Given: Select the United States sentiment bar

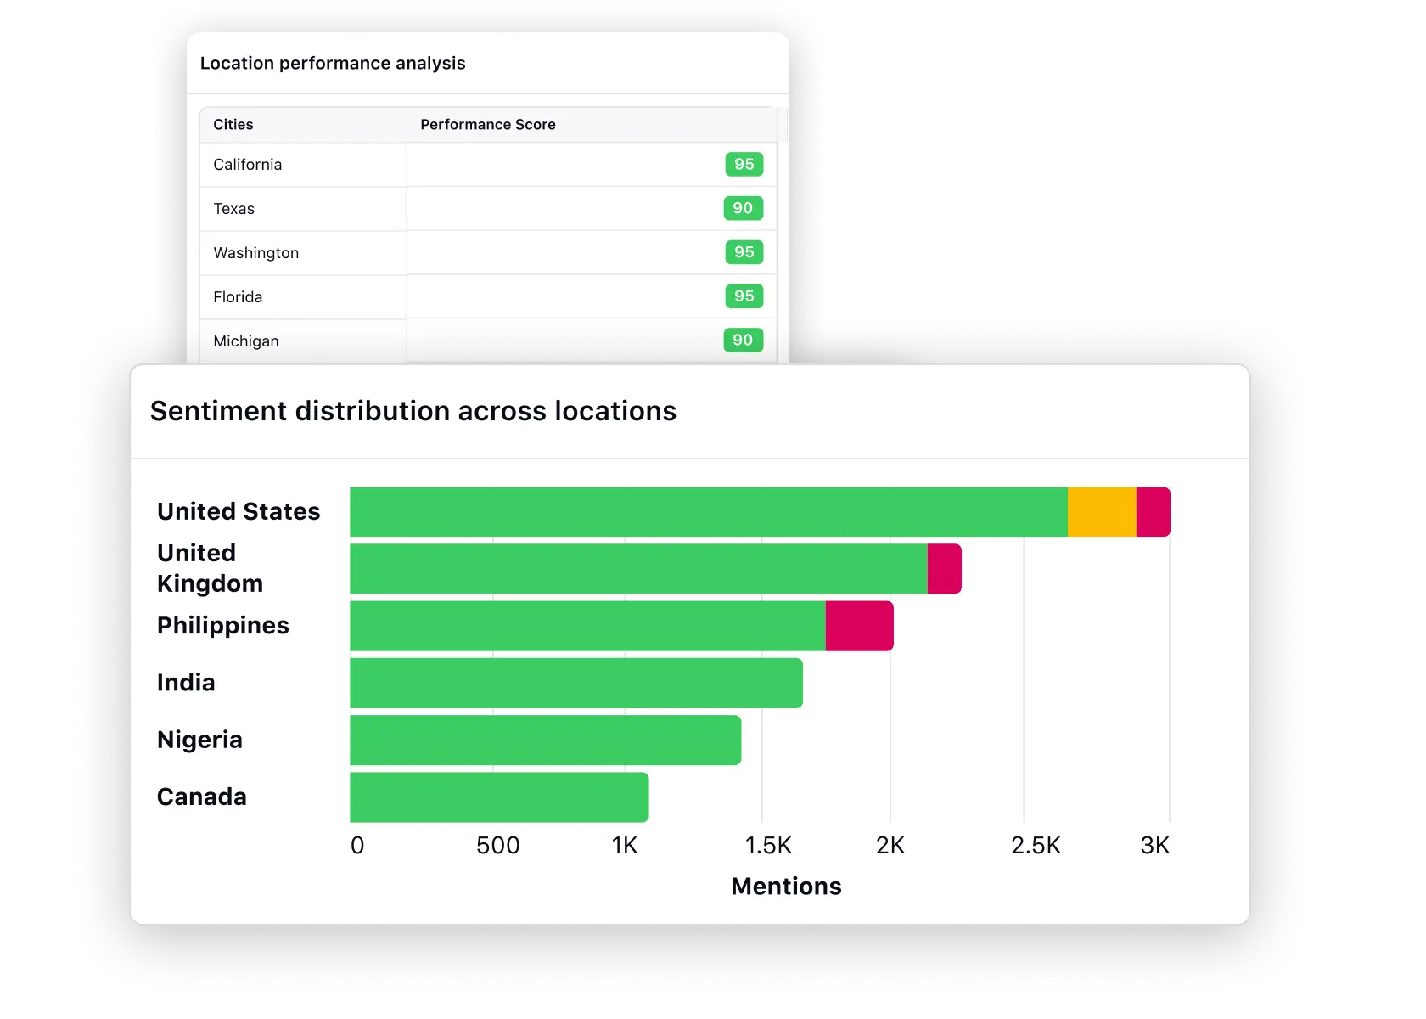Looking at the screenshot, I should 705,510.
